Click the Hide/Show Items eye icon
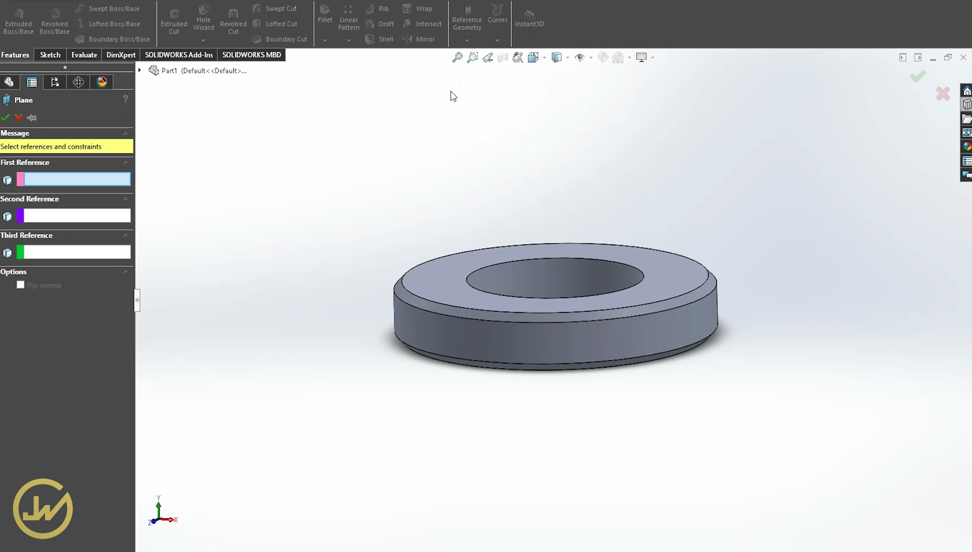 tap(580, 57)
